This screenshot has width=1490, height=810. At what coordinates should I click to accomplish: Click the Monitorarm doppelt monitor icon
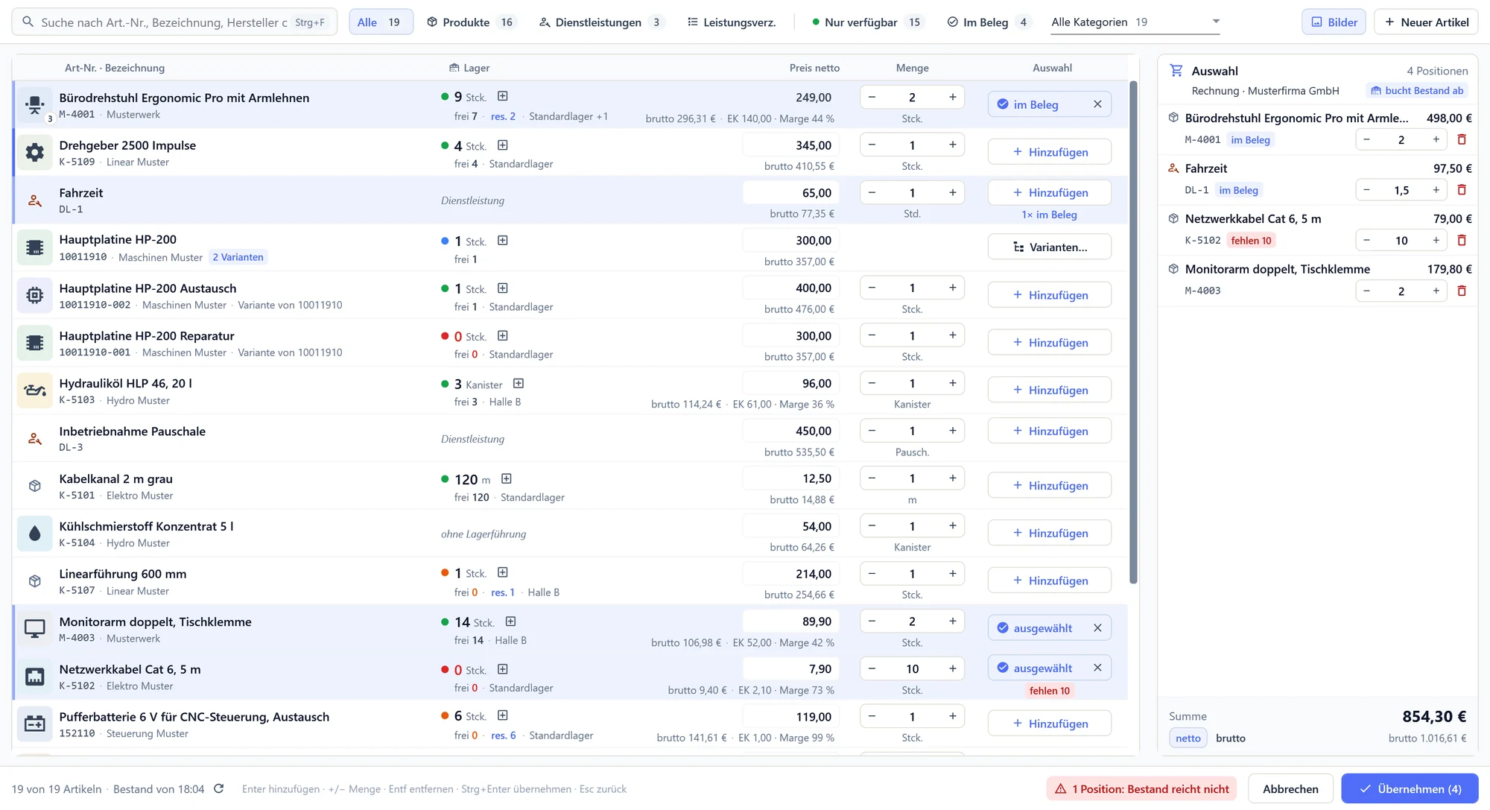(x=34, y=629)
